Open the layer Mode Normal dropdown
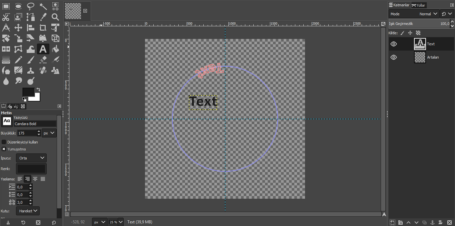 (414, 14)
